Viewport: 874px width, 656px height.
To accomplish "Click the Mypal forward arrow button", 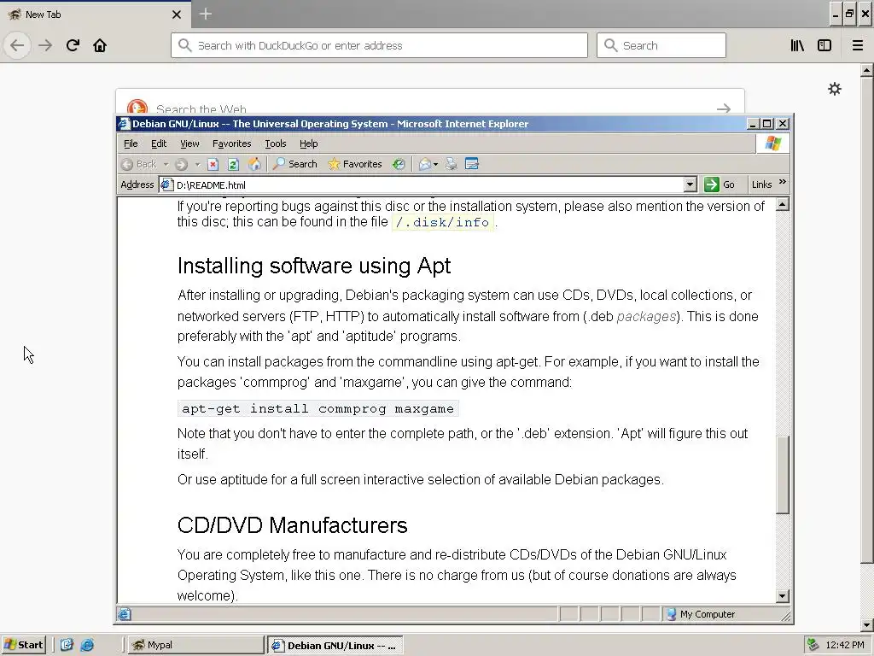I will [45, 45].
